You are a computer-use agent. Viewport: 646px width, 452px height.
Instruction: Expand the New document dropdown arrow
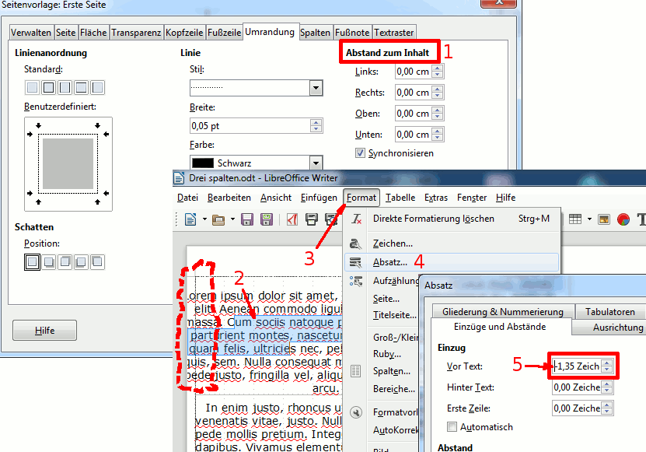[204, 219]
